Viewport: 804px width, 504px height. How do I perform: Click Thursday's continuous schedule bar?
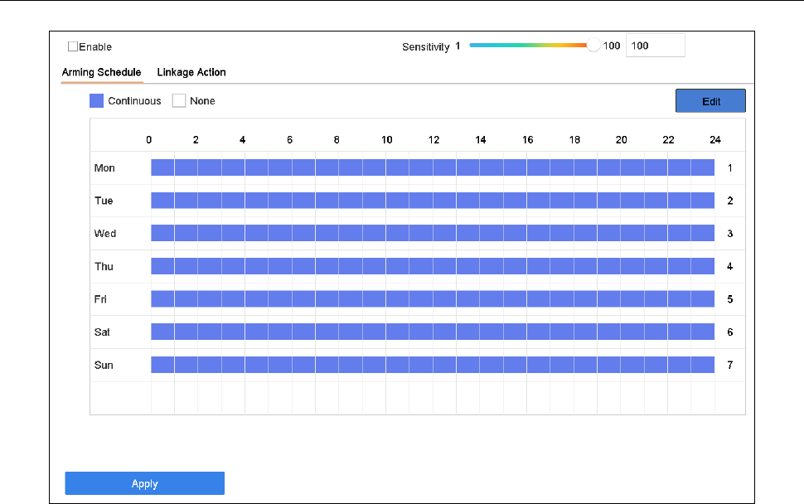[432, 266]
